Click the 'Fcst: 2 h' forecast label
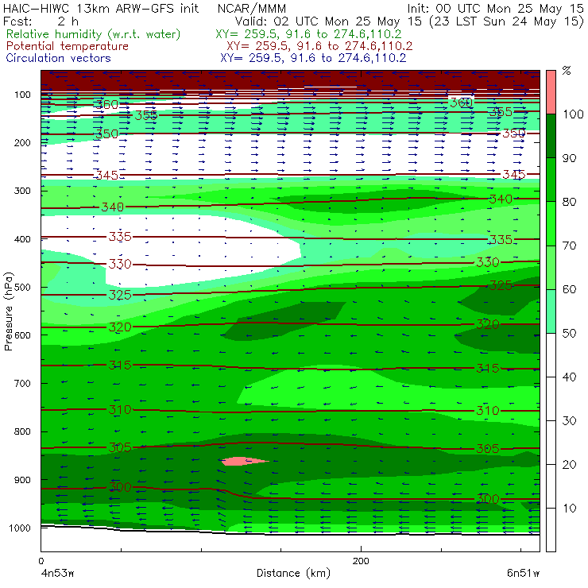The height and width of the screenshot is (588, 588). 41,21
